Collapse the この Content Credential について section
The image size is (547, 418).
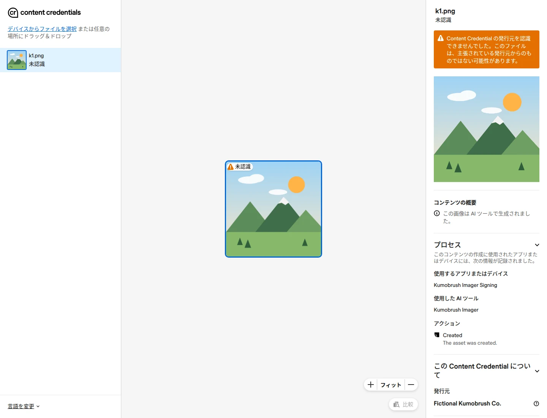(x=537, y=371)
